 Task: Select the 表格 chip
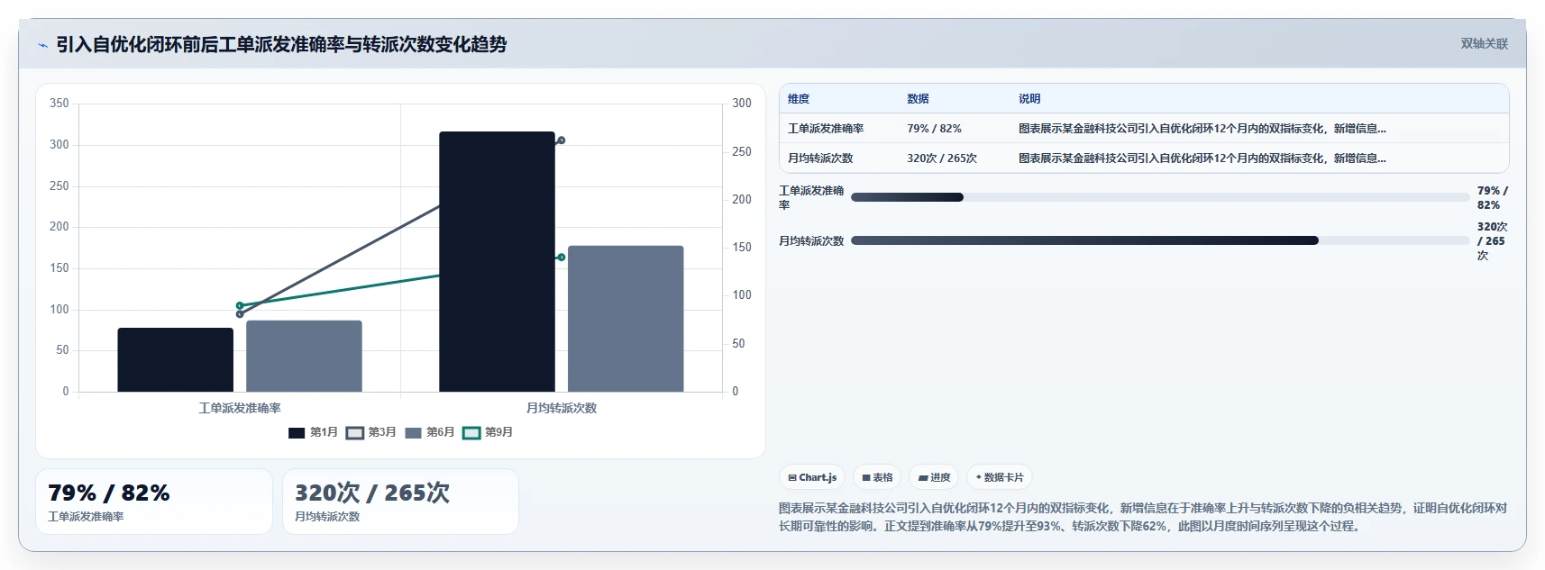(x=877, y=477)
